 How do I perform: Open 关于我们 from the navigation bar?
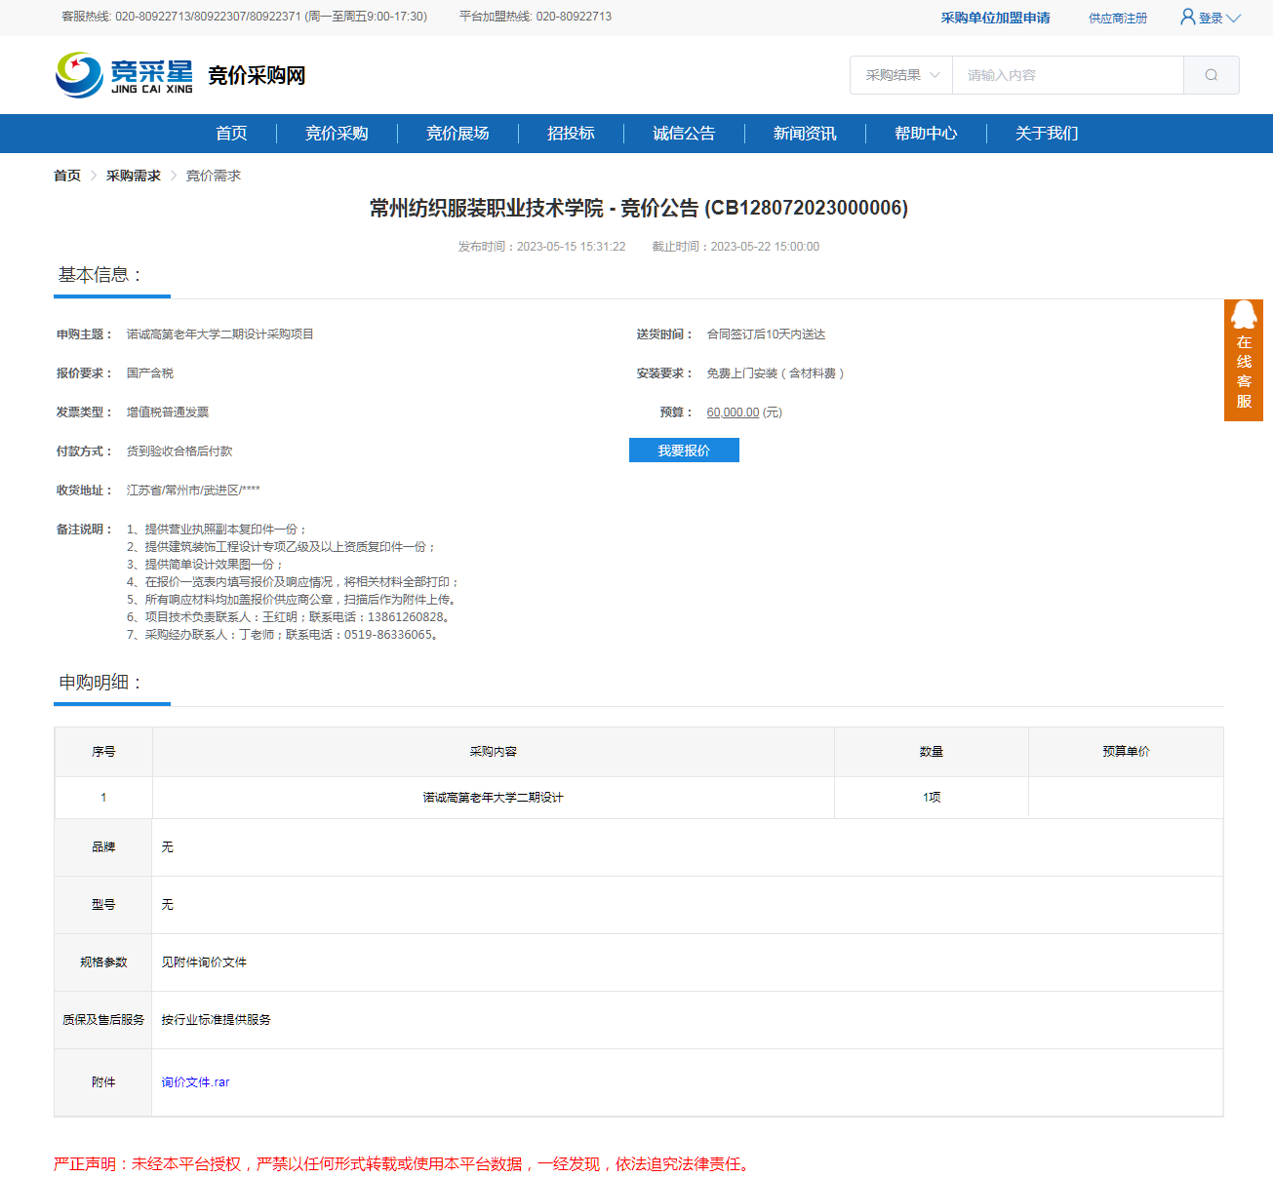click(1047, 134)
